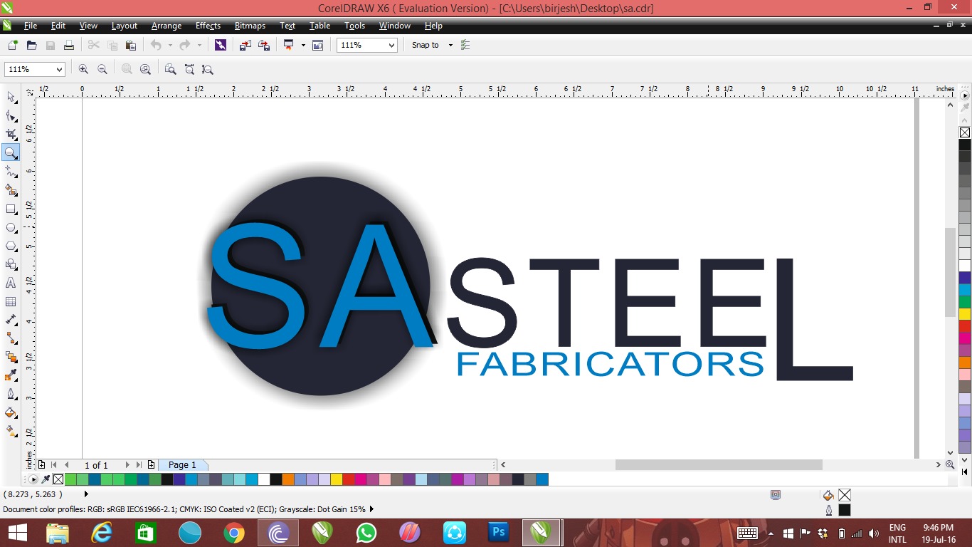This screenshot has width=972, height=547.
Task: Expand the document color profiles arrow
Action: coord(371,509)
